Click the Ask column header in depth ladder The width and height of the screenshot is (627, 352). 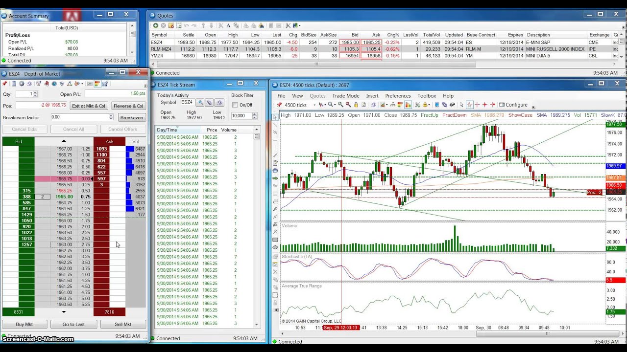point(109,141)
